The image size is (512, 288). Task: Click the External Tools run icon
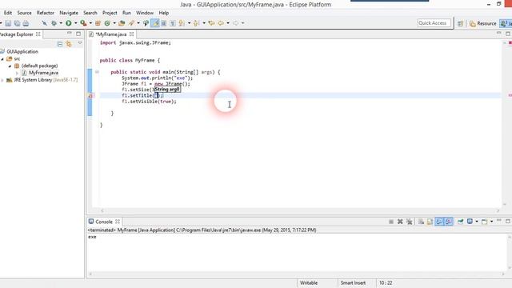point(83,23)
